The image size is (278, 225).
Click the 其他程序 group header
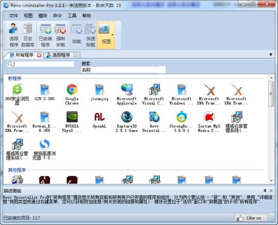pyautogui.click(x=17, y=170)
